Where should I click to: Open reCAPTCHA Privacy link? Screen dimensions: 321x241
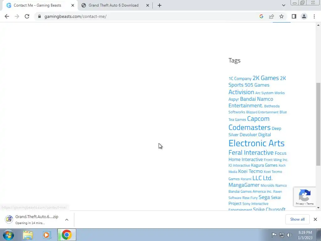click(x=300, y=204)
